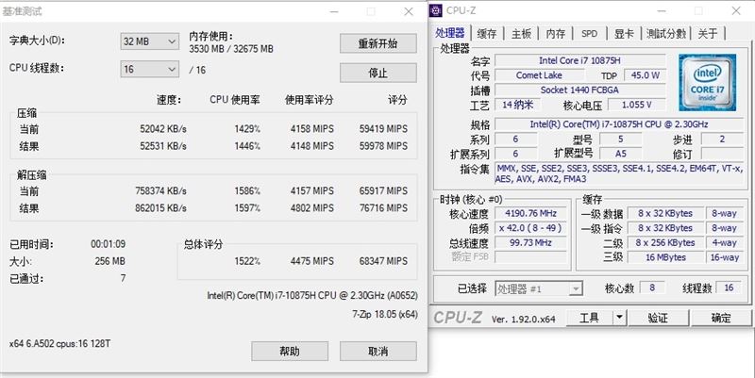Click the x64 6.A502 cpus:16 128T text
755x378 pixels.
(59, 344)
